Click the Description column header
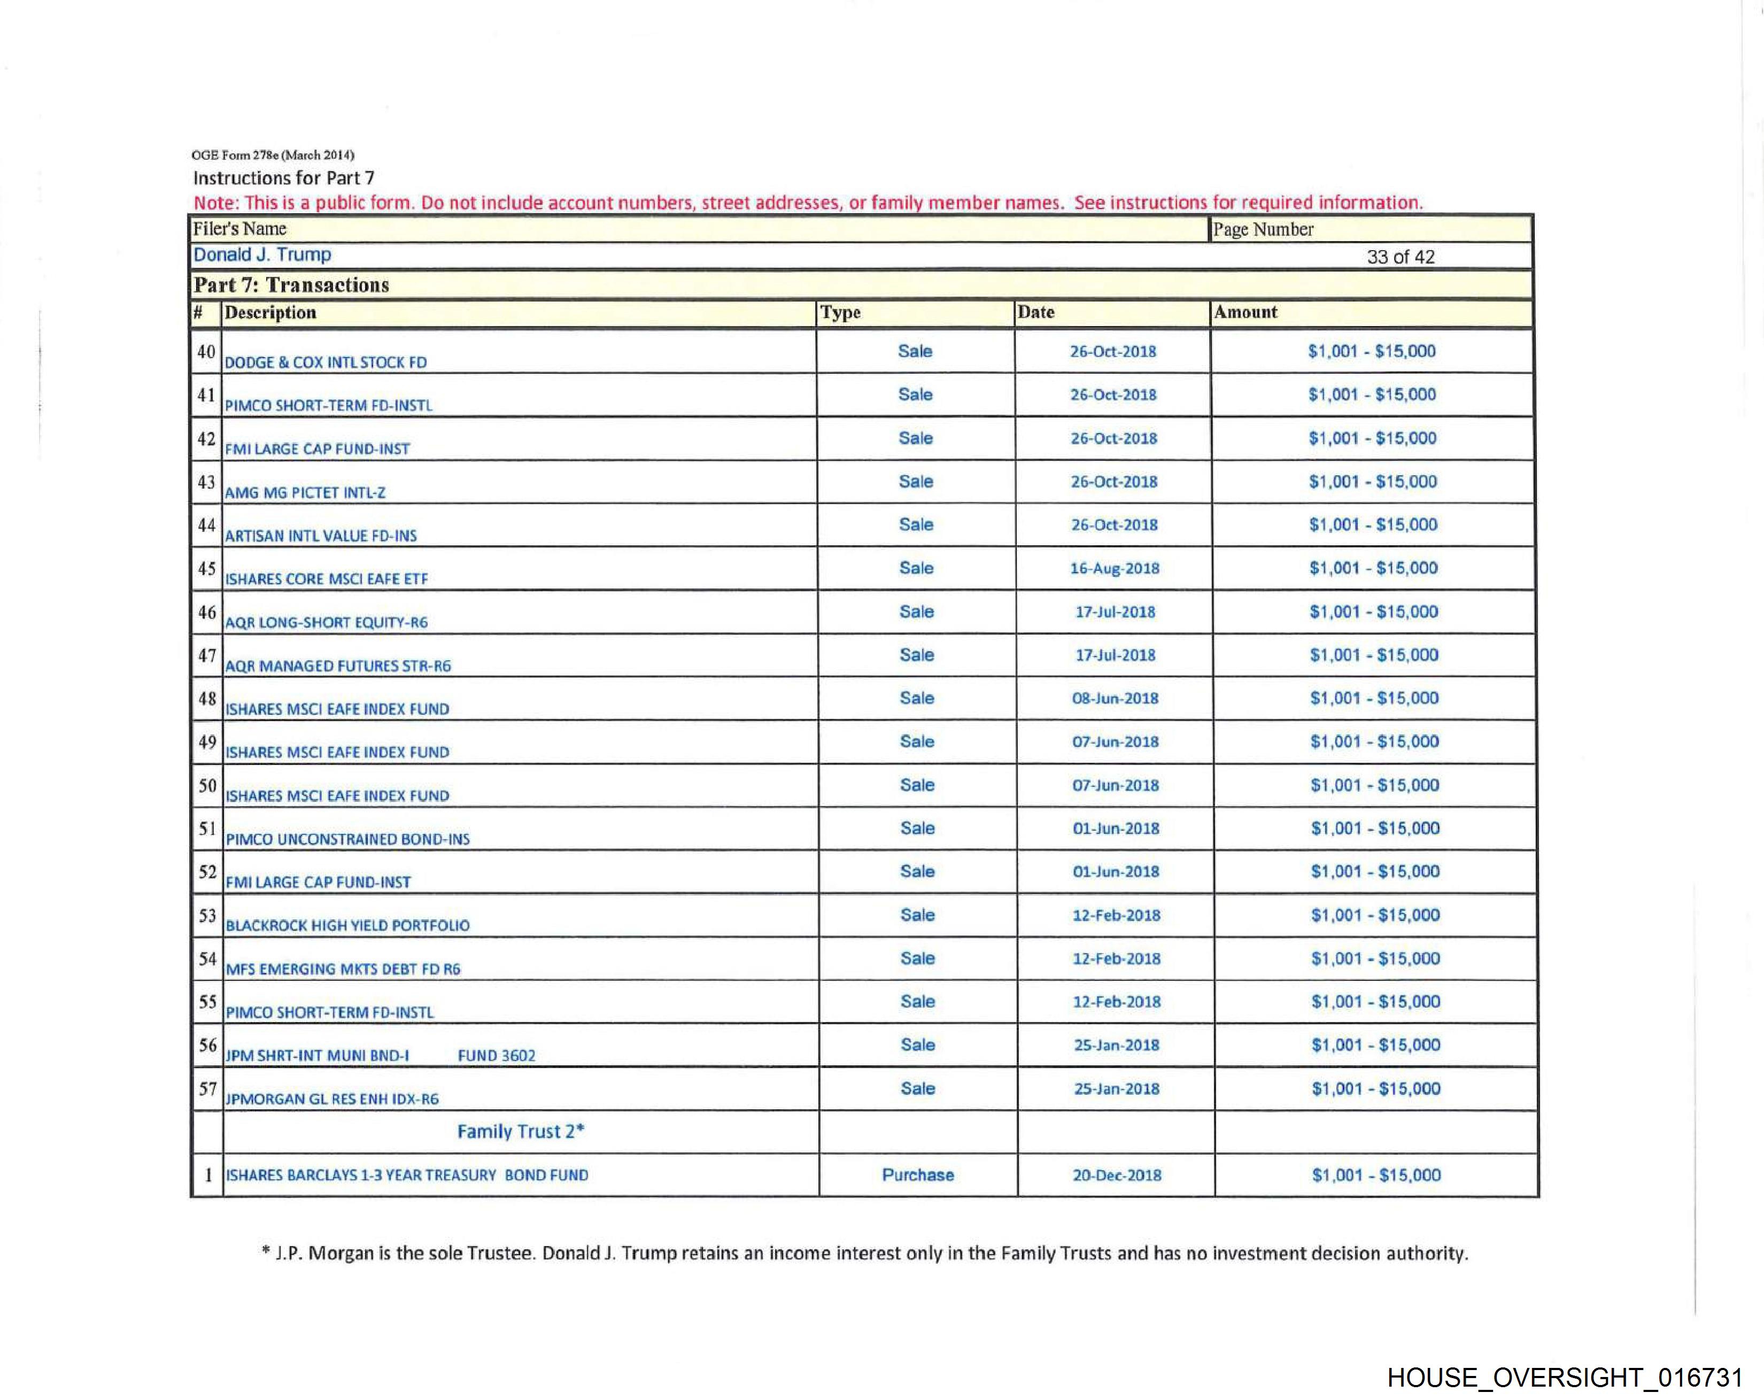Image resolution: width=1764 pixels, height=1400 pixels. point(270,313)
